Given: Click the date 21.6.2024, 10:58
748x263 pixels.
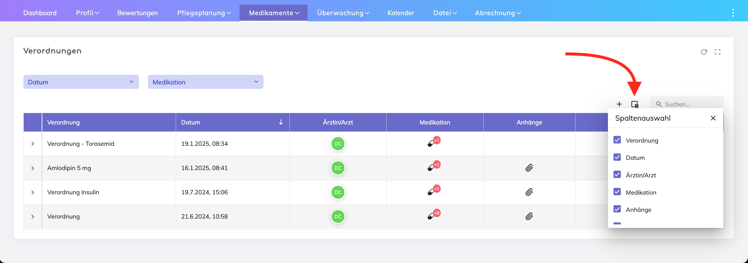Looking at the screenshot, I should pos(204,217).
